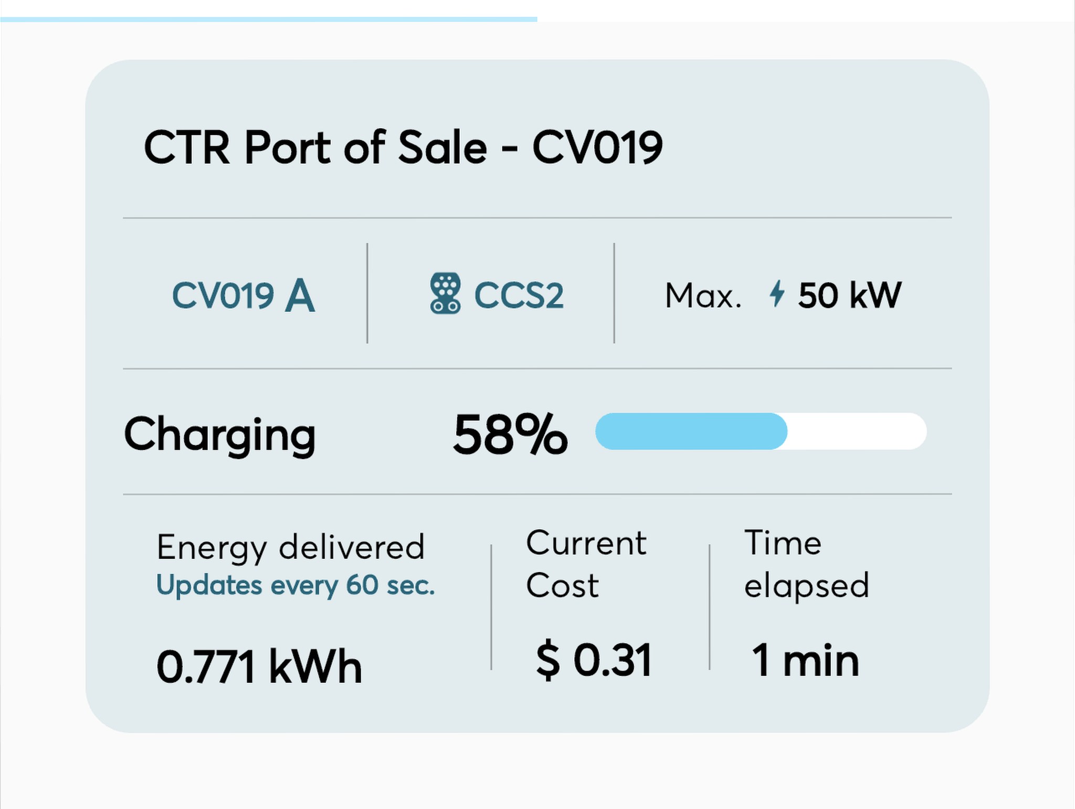
Task: Click the large A connector letter
Action: tap(300, 296)
